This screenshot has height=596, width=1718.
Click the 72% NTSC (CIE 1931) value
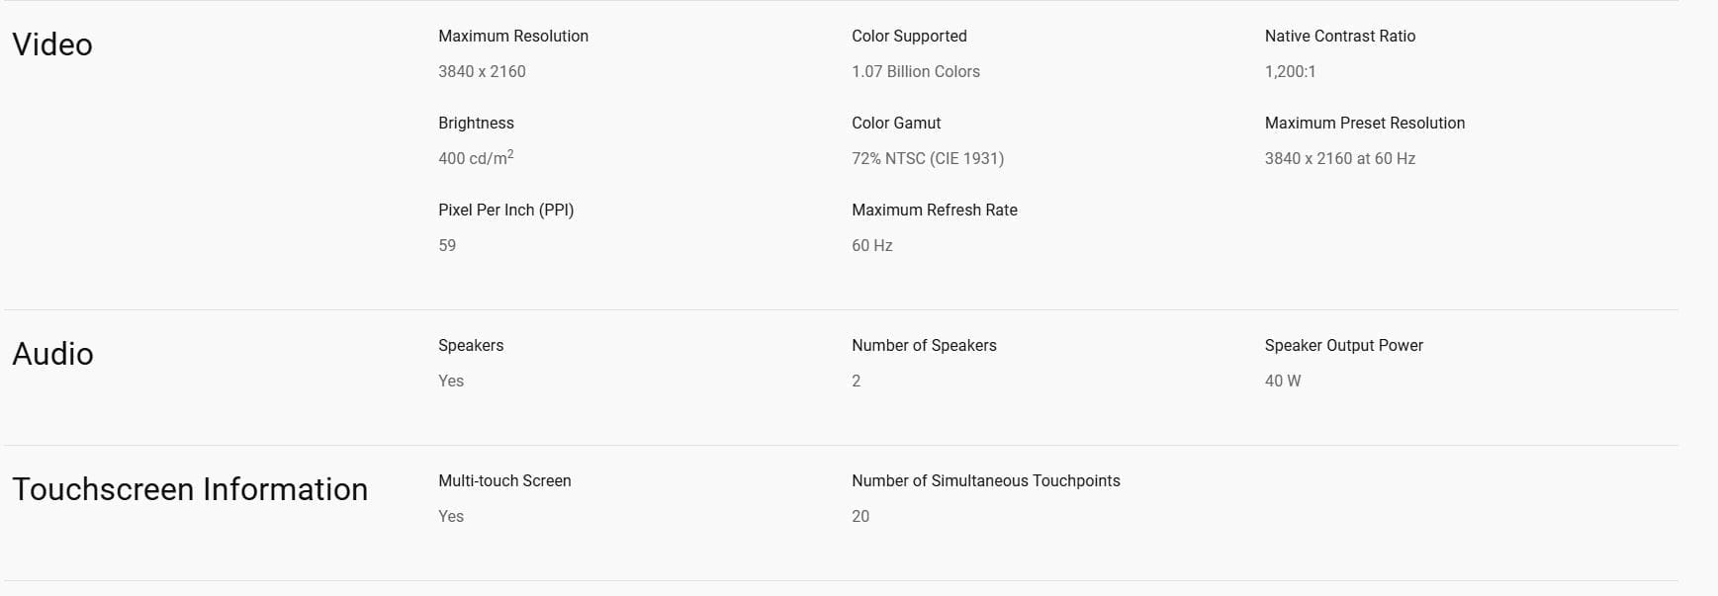click(x=928, y=158)
